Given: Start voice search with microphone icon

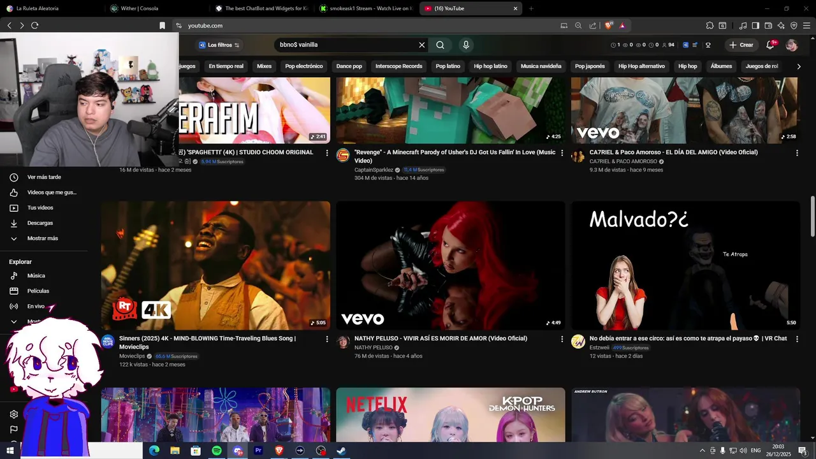Looking at the screenshot, I should tap(466, 45).
